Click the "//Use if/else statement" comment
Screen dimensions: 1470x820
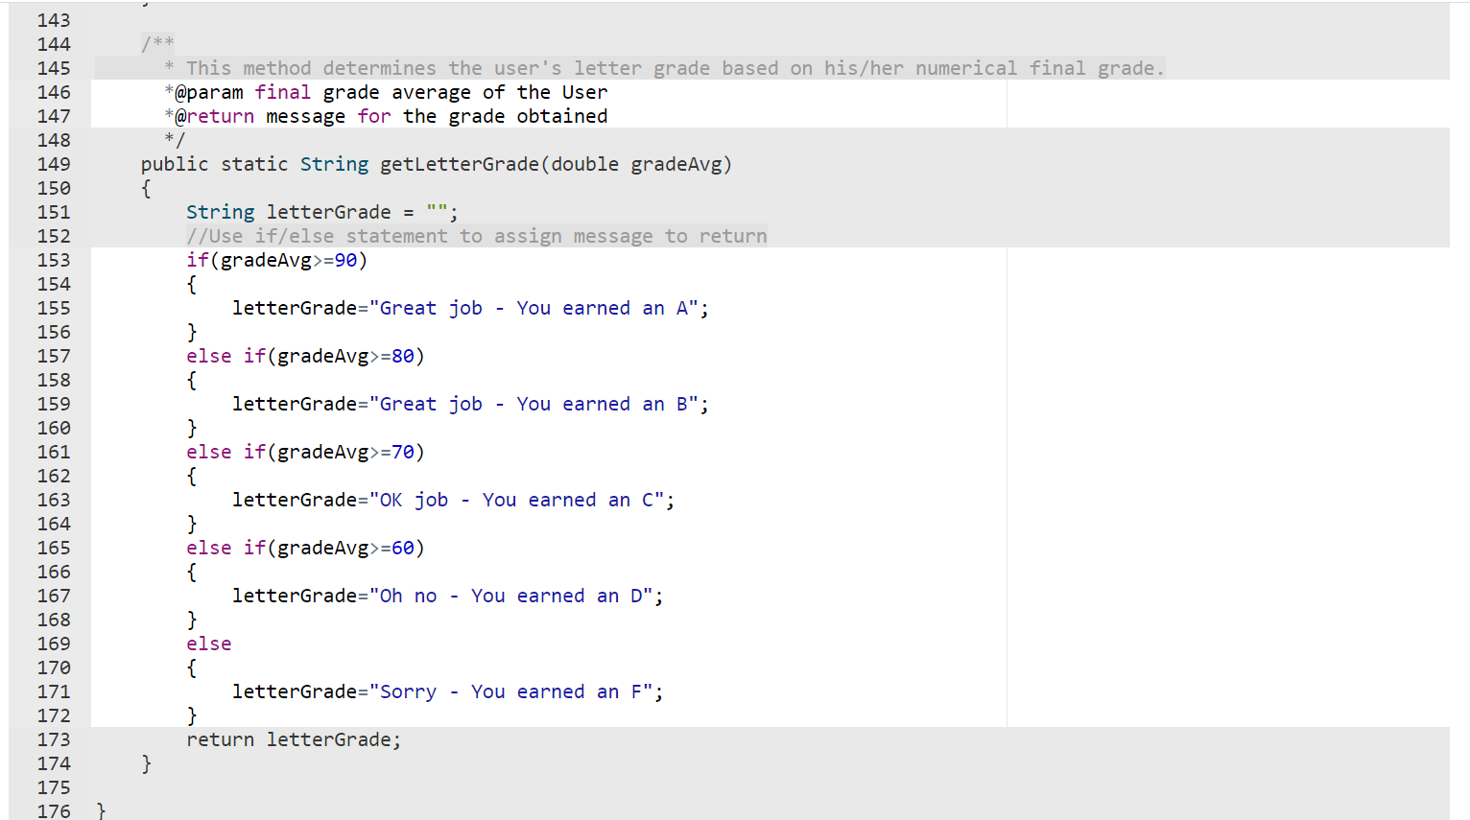[x=477, y=236]
